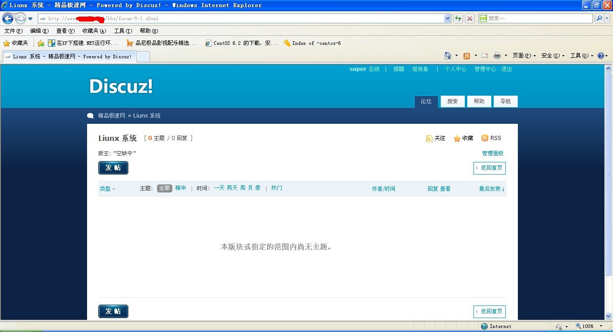Expand the Print dropdown arrow
Viewport: 613px width, 332px height.
506,56
